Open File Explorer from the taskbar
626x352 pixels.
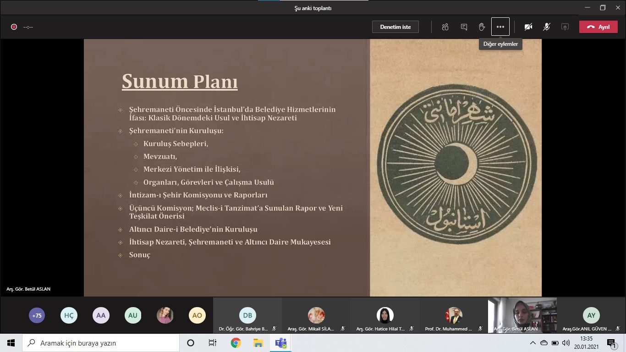pos(258,343)
